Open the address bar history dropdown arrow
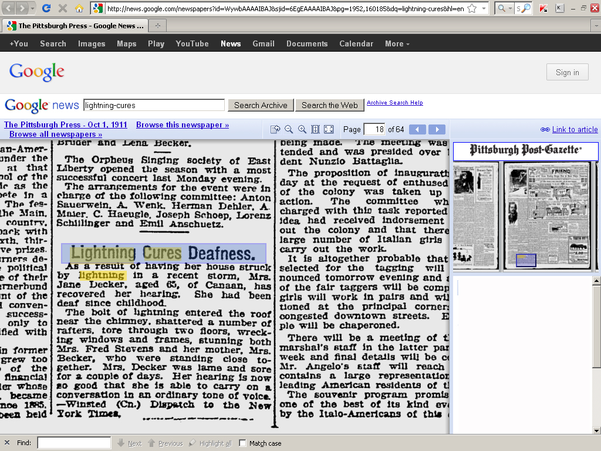This screenshot has width=601, height=451. coord(484,8)
